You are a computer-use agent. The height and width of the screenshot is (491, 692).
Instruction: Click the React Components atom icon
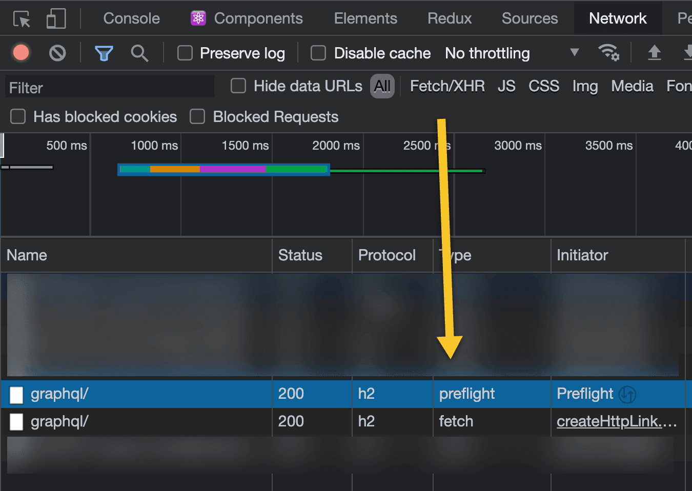click(198, 18)
